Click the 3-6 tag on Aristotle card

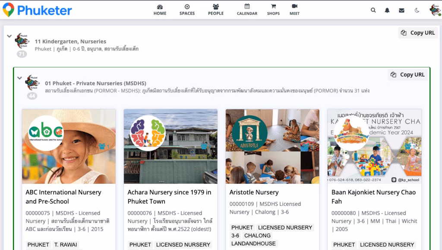[235, 236]
